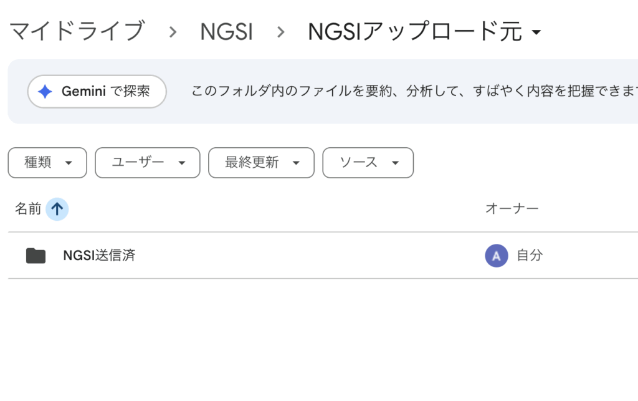Screen dimensions: 638x401
Task: Expand the ユーザー filter dropdown
Action: click(148, 163)
